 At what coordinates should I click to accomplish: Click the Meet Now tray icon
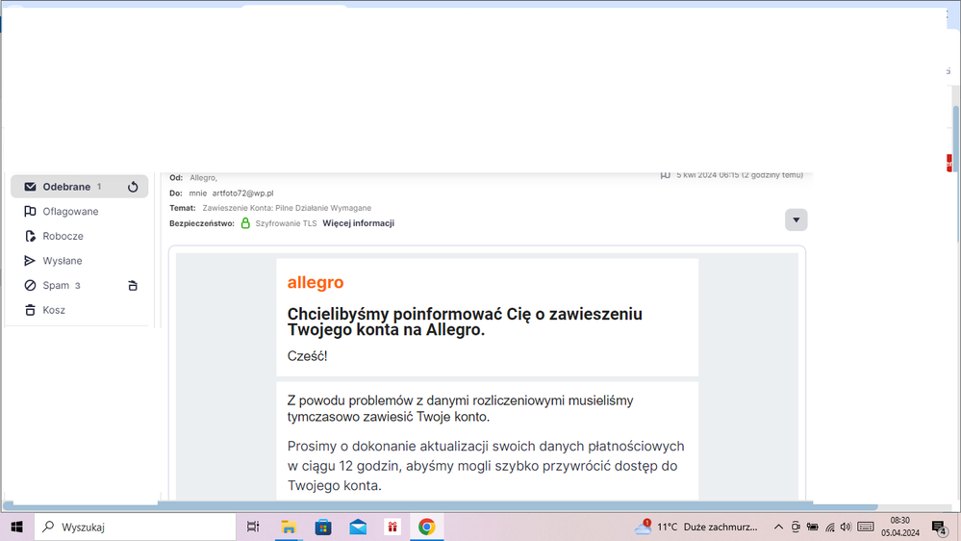[x=796, y=527]
